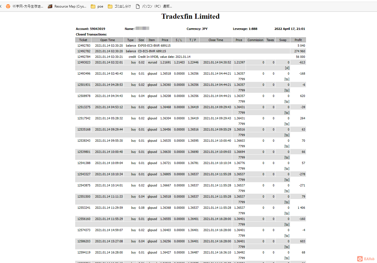Select the CD-ECS-BWR 689115 balance entry
This screenshot has width=377, height=263.
pyautogui.click(x=152, y=51)
